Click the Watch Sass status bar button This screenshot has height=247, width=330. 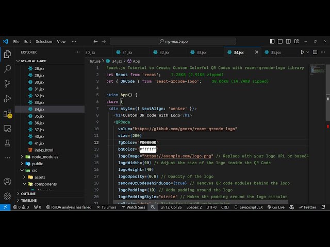coord(136,207)
